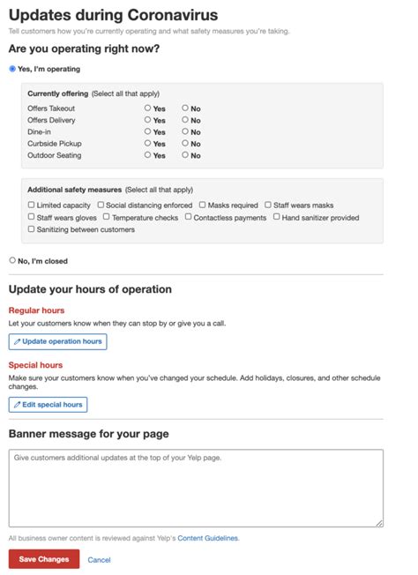418x575 pixels.
Task: Focus the banner message text area
Action: (196, 488)
